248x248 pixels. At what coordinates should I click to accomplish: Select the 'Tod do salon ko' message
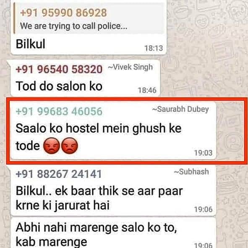point(85,78)
